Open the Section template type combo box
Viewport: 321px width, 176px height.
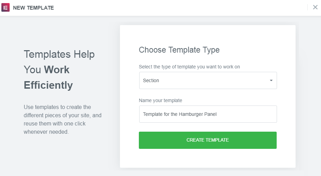(x=208, y=80)
